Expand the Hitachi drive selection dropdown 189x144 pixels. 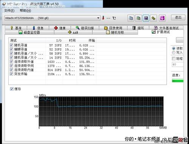98,18
